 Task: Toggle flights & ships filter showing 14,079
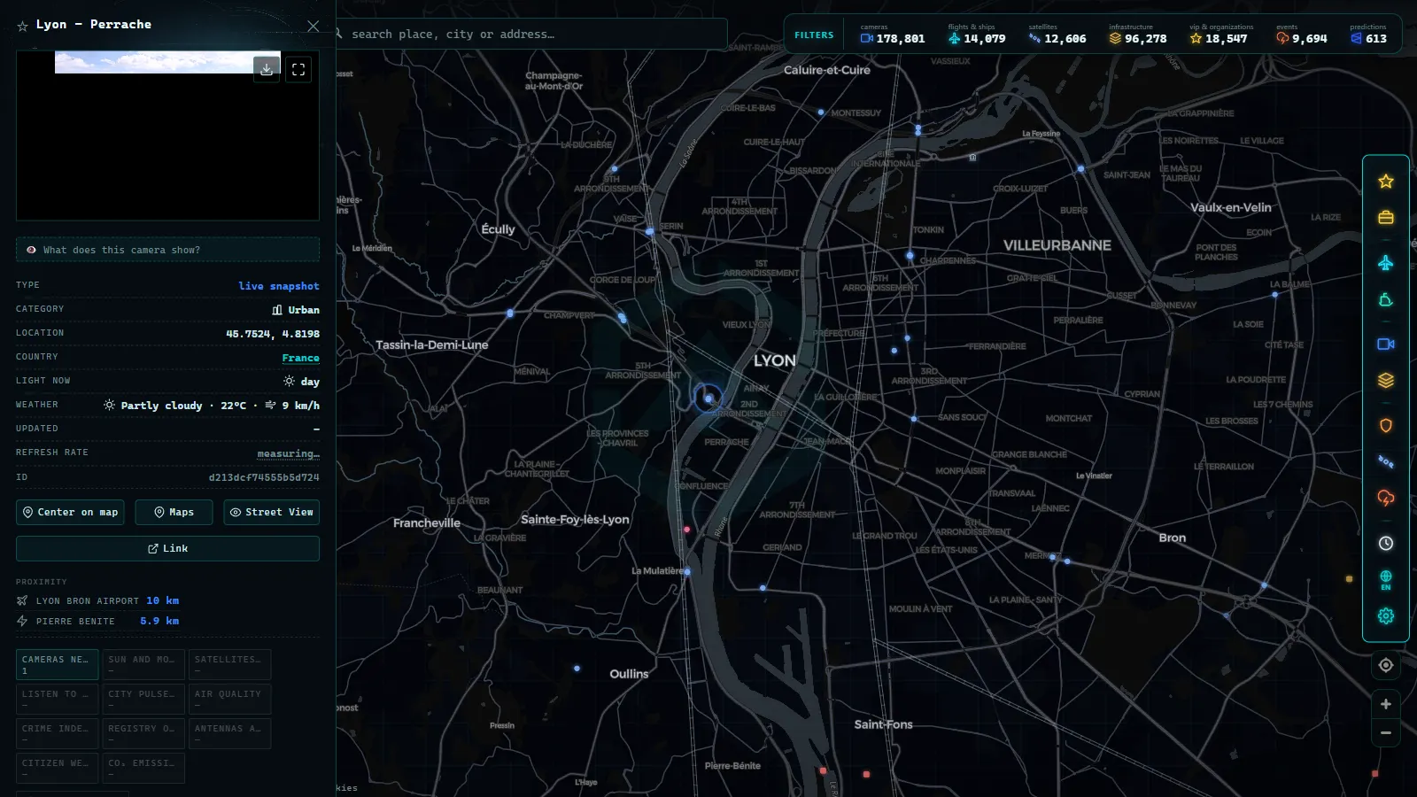(977, 34)
